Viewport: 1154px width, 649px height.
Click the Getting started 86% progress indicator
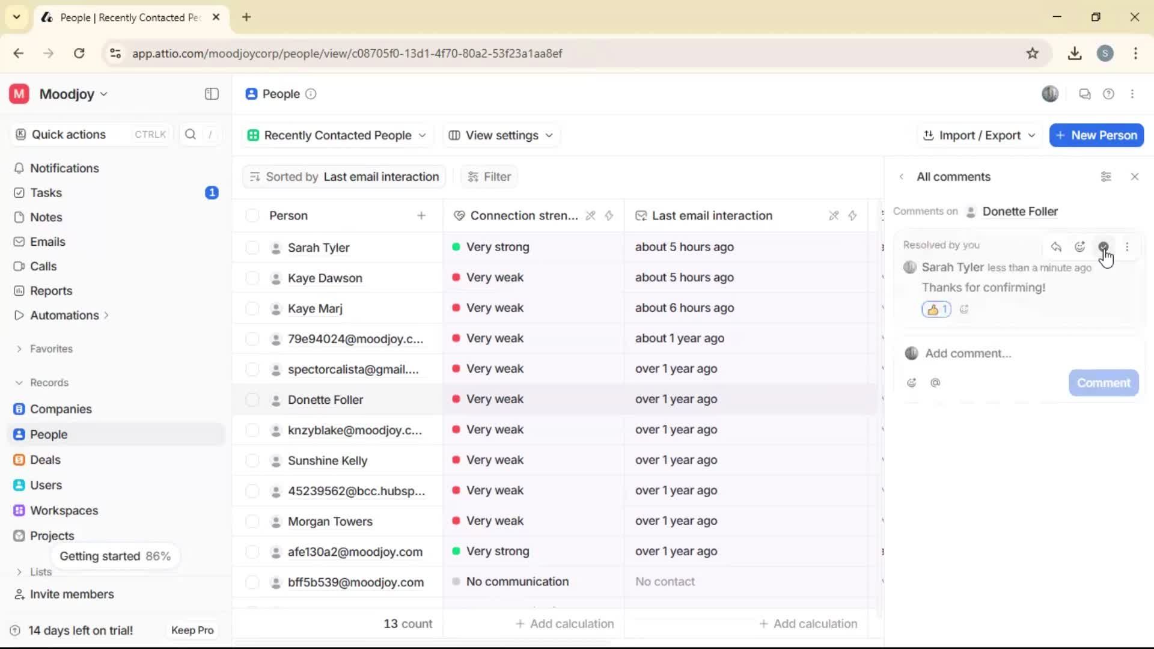(x=115, y=556)
